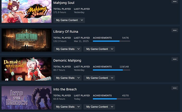
Task: Open the Library Of Ruina ellipsis menu
Action: click(x=175, y=30)
